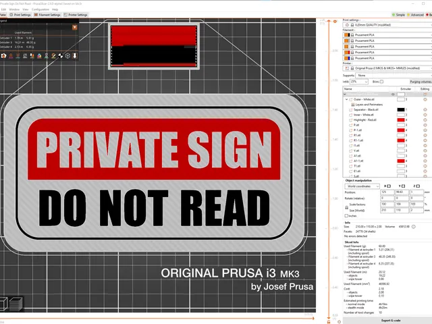
Task: Open the Supports dropdown set to None
Action: (x=394, y=75)
